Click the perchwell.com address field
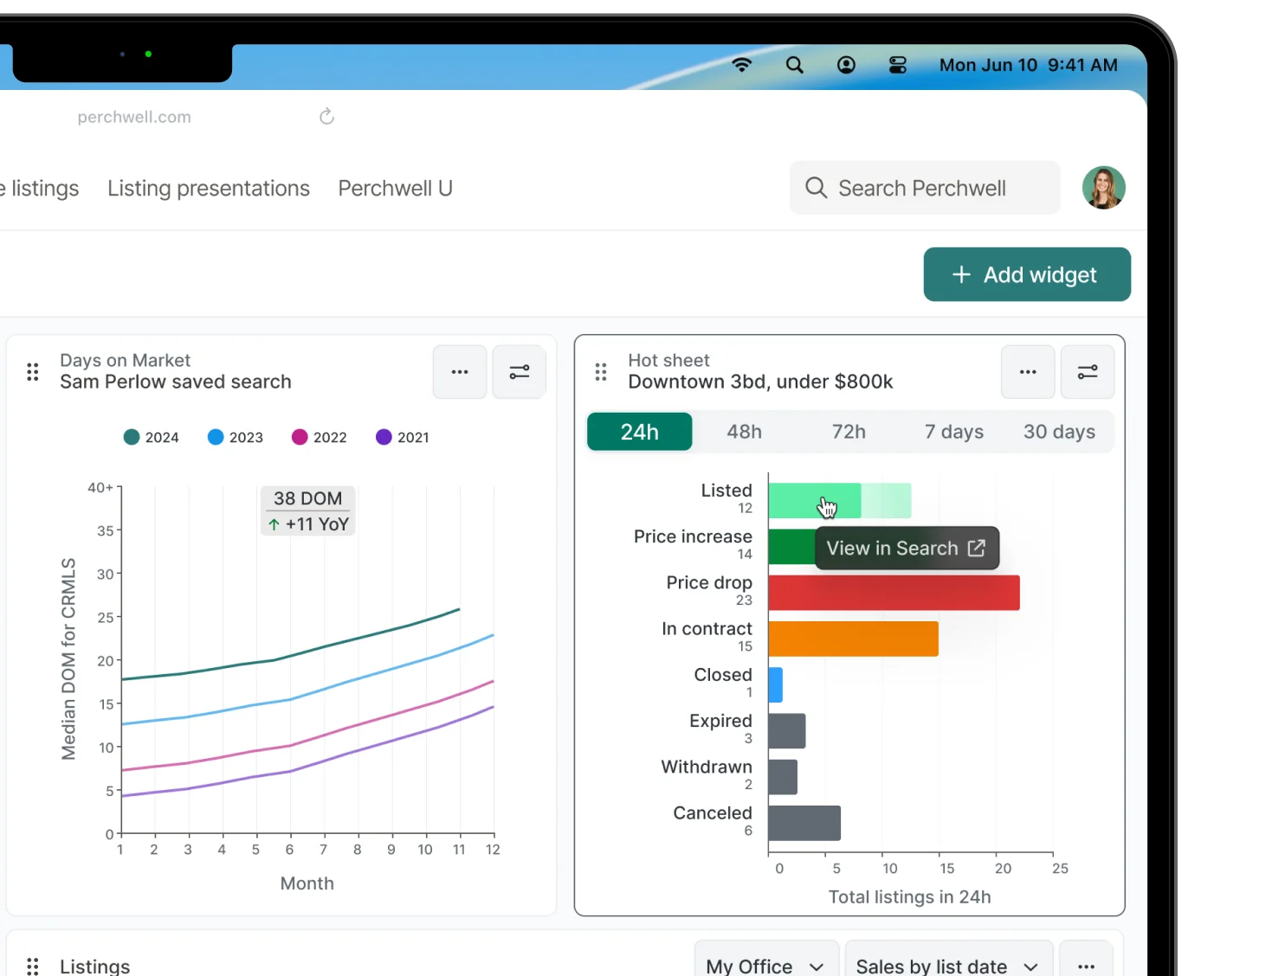1285x976 pixels. 134,117
